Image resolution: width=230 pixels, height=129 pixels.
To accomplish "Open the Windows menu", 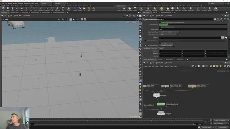I will tap(20, 4).
